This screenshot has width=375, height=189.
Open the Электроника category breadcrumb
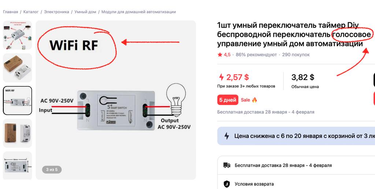(x=56, y=12)
